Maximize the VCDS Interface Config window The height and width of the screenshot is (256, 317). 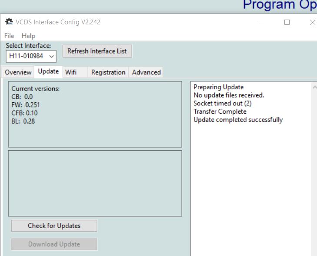click(x=287, y=22)
